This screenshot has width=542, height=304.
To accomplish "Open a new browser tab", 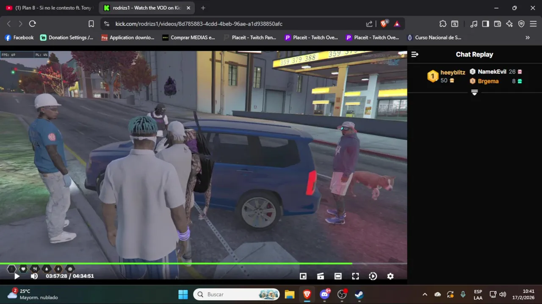I will pos(203,8).
